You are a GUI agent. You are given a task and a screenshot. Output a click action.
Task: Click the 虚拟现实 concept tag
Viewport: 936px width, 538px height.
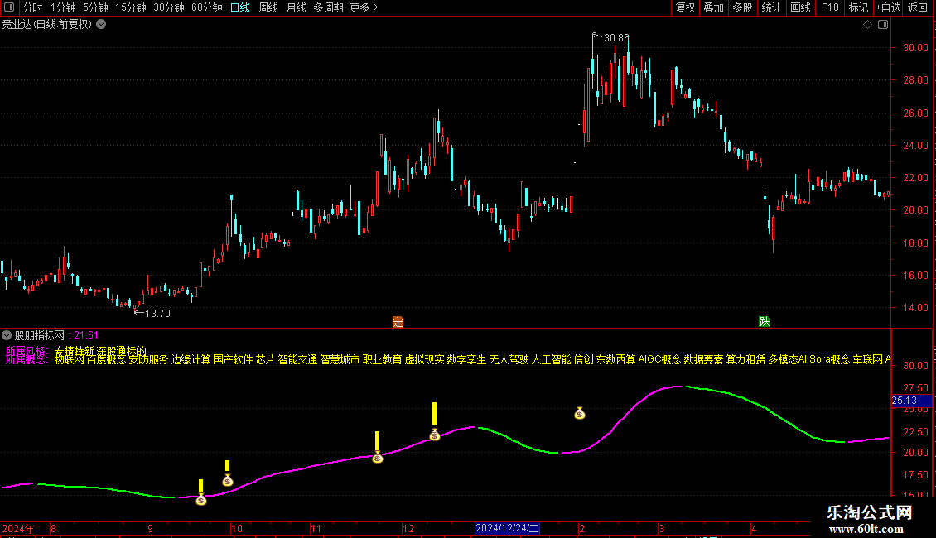coord(424,360)
